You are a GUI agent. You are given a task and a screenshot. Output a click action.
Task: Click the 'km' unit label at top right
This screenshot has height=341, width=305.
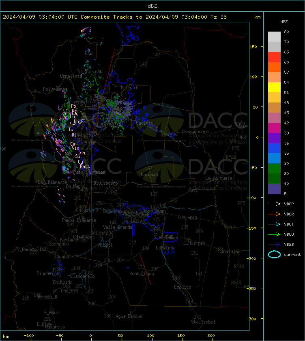257,17
